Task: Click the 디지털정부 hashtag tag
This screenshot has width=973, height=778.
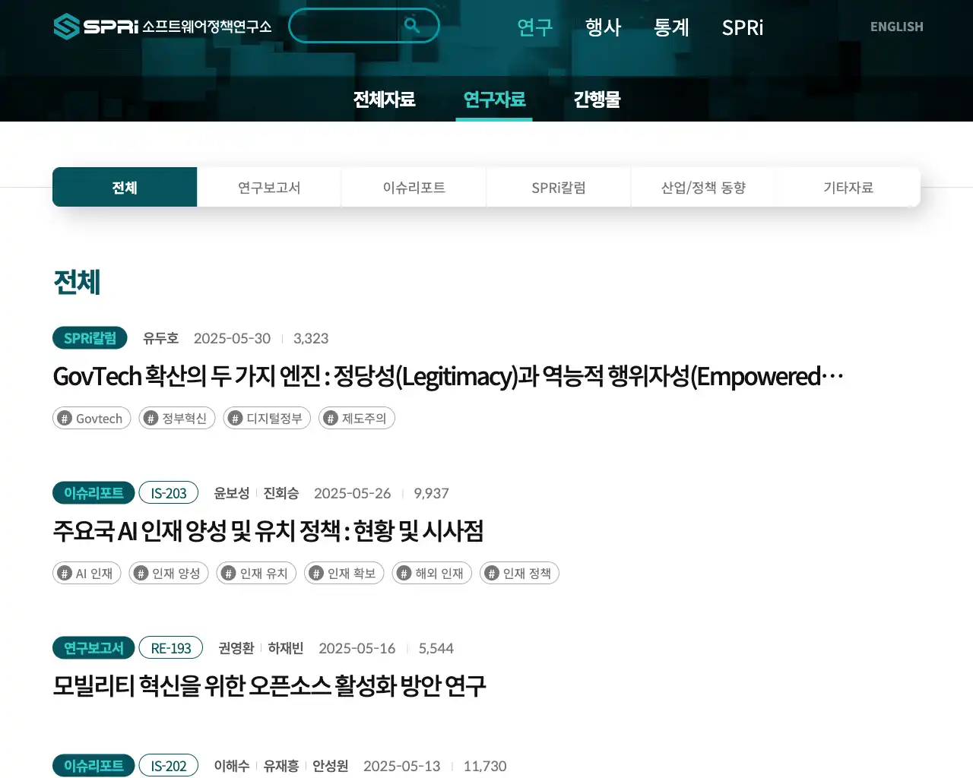Action: click(267, 418)
